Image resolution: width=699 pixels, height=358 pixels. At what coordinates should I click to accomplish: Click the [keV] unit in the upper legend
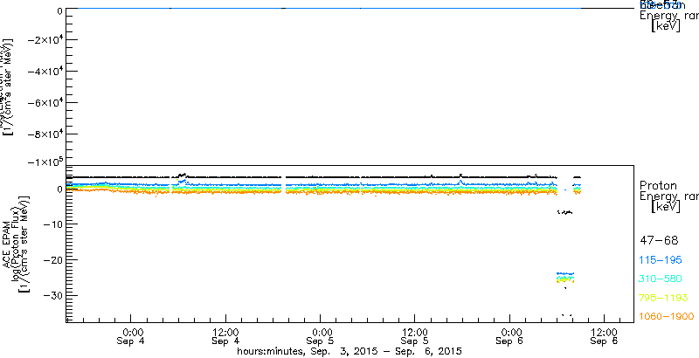666,26
